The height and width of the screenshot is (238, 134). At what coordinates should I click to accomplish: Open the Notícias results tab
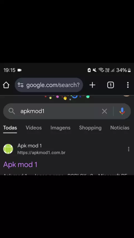tap(120, 128)
